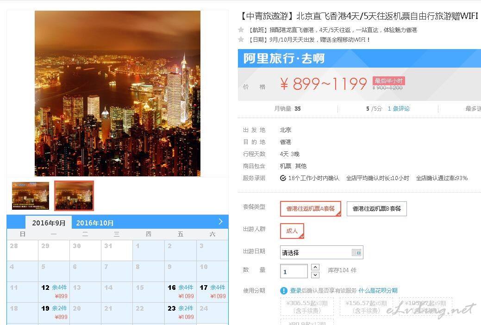Select the 成人 traveler option
The width and height of the screenshot is (481, 325).
pyautogui.click(x=292, y=231)
